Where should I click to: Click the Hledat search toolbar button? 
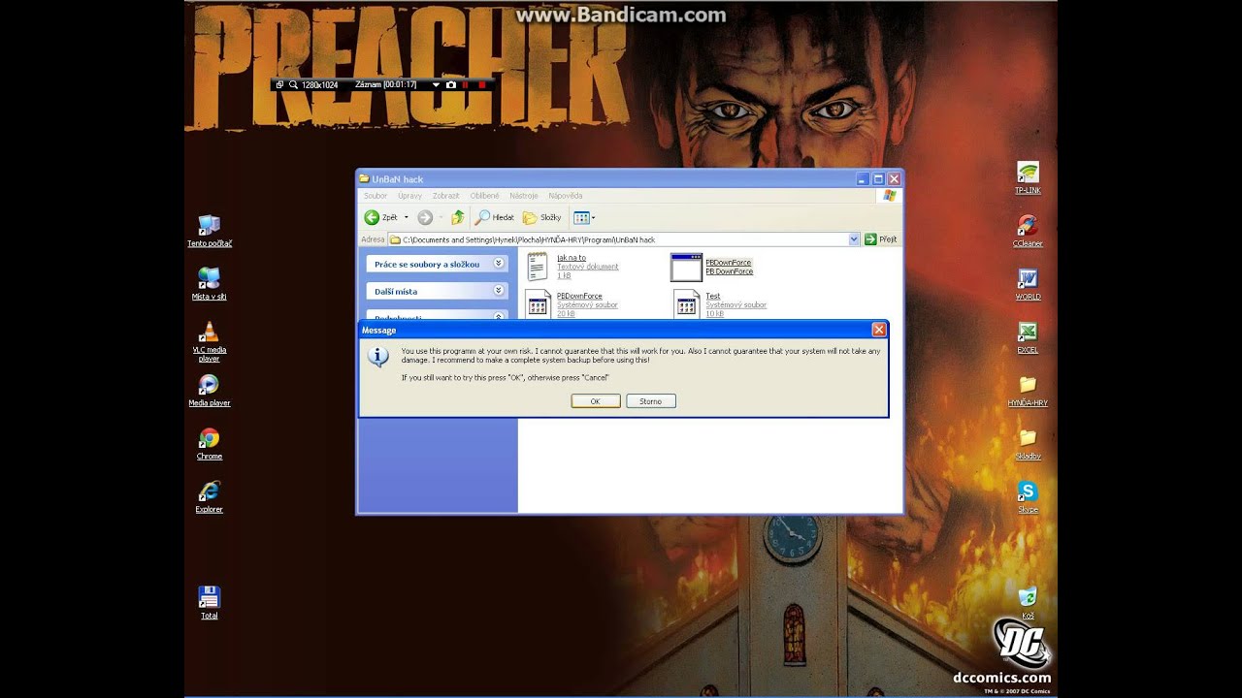click(x=495, y=218)
